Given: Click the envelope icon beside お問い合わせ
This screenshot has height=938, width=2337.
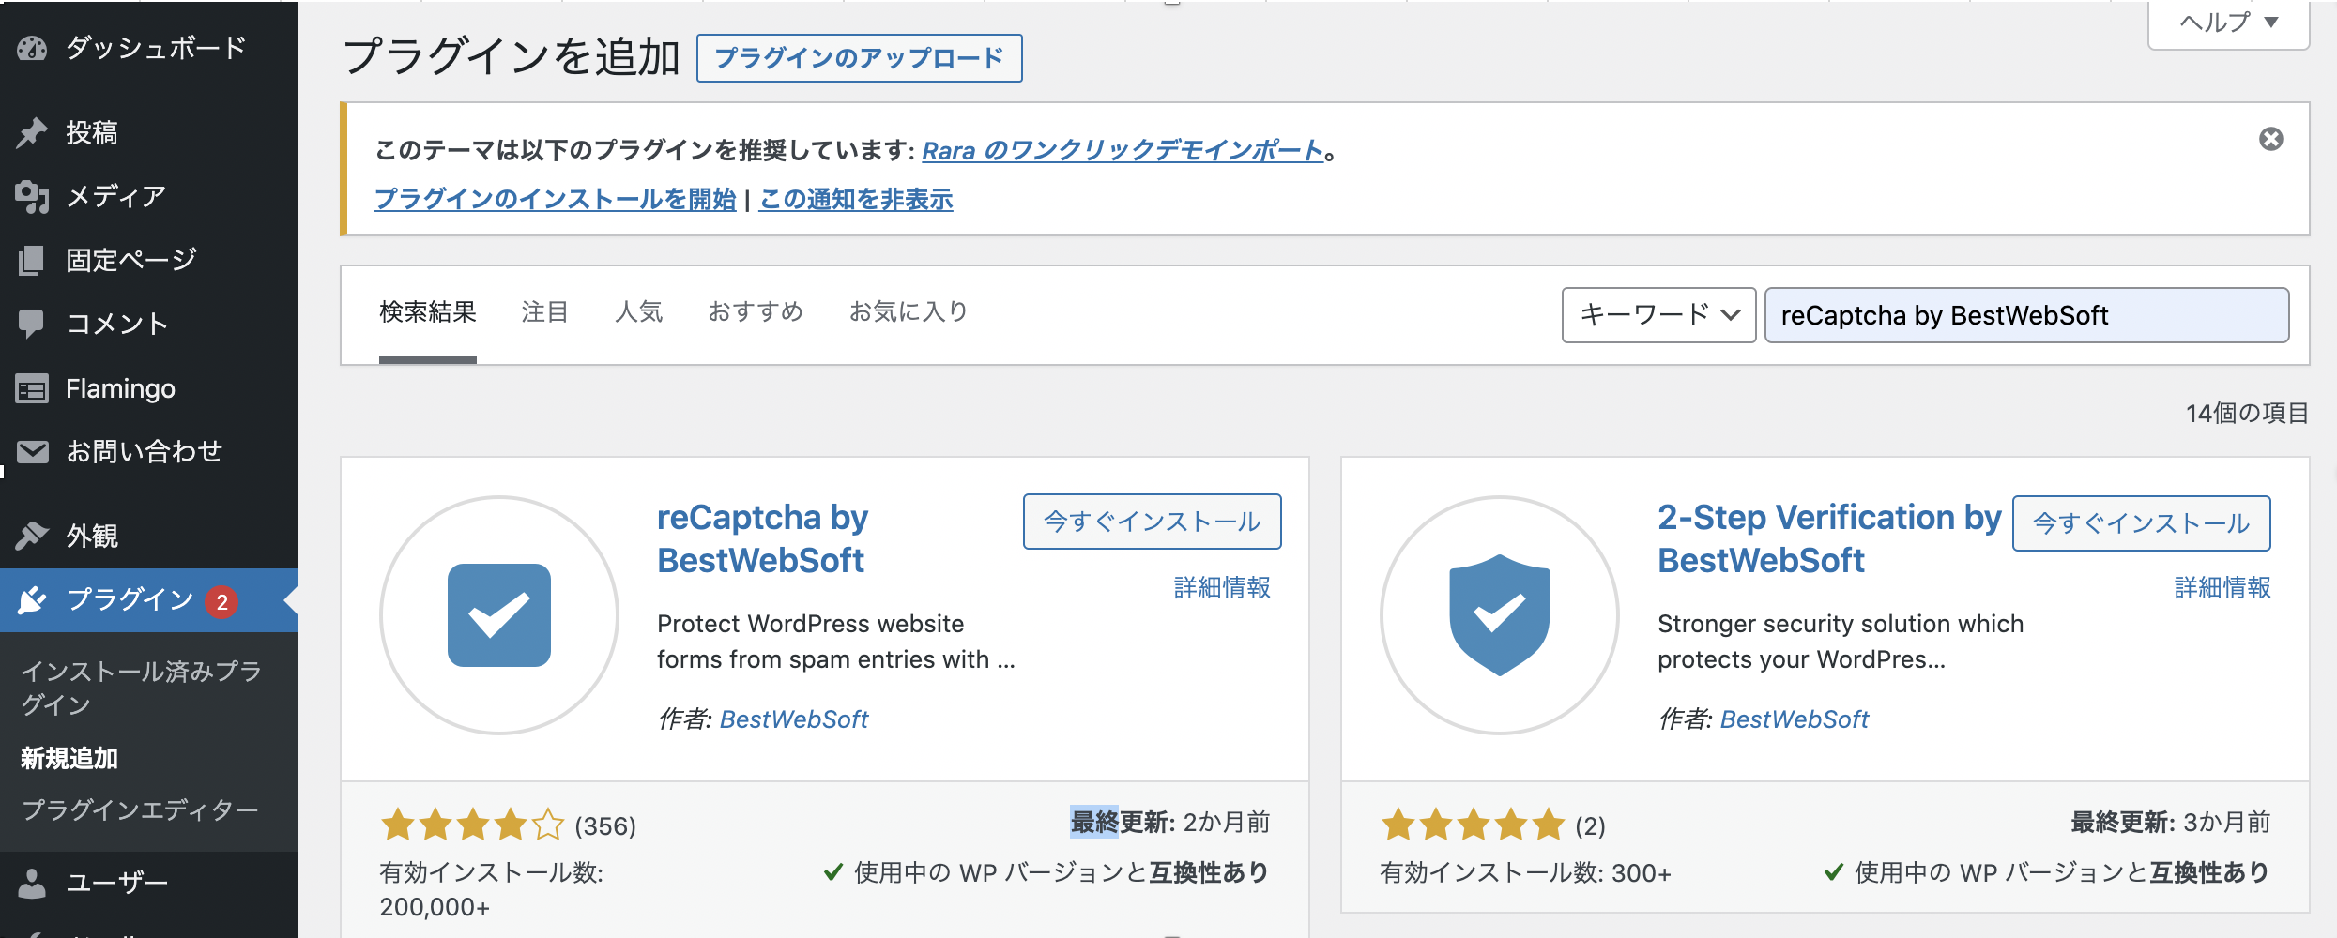Looking at the screenshot, I should pos(32,452).
